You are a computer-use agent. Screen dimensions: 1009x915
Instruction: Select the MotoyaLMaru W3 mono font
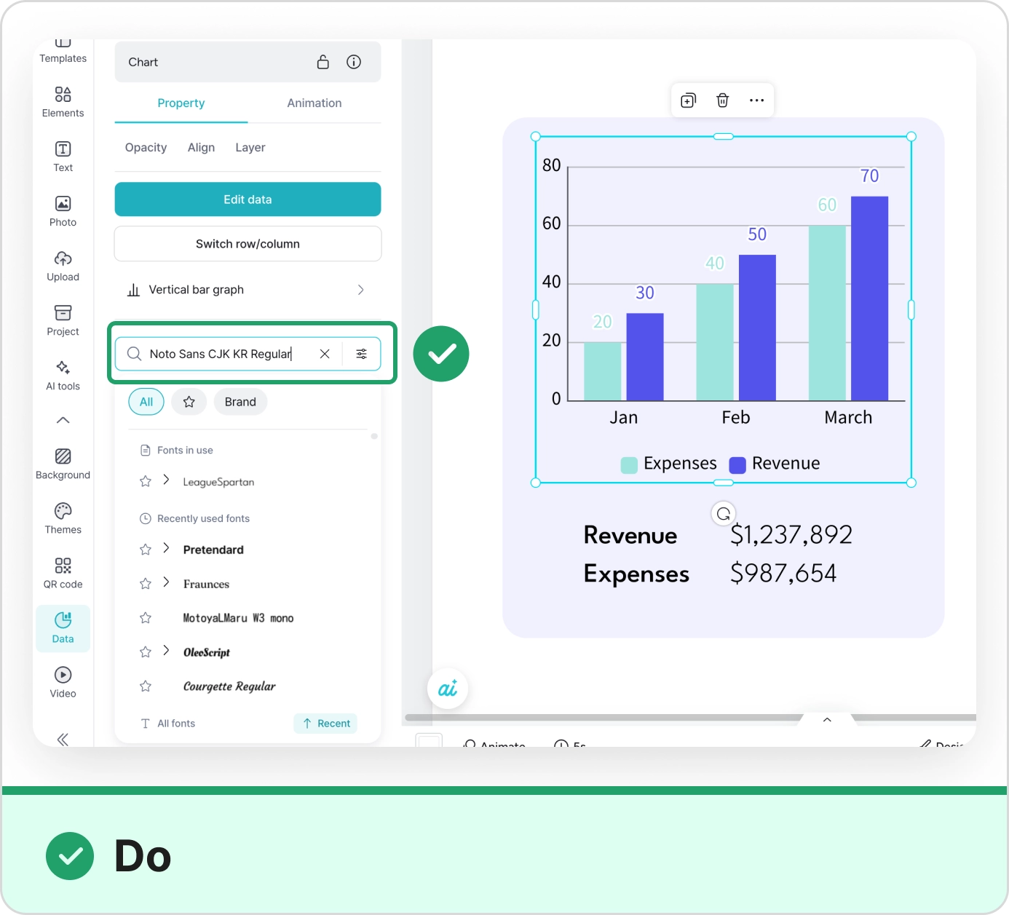click(238, 618)
